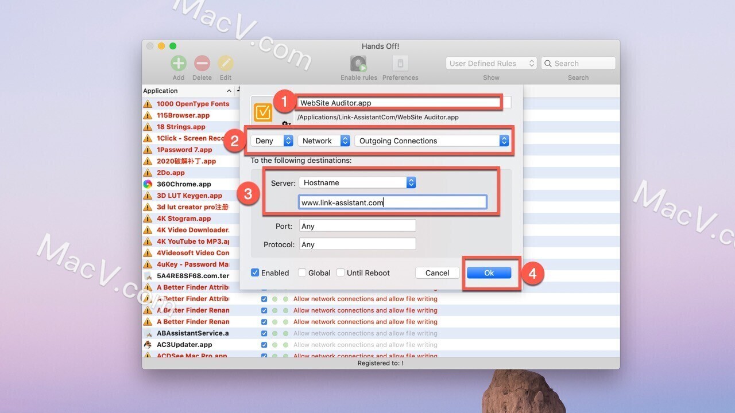The width and height of the screenshot is (735, 413).
Task: Click the Registered to status text
Action: point(380,363)
